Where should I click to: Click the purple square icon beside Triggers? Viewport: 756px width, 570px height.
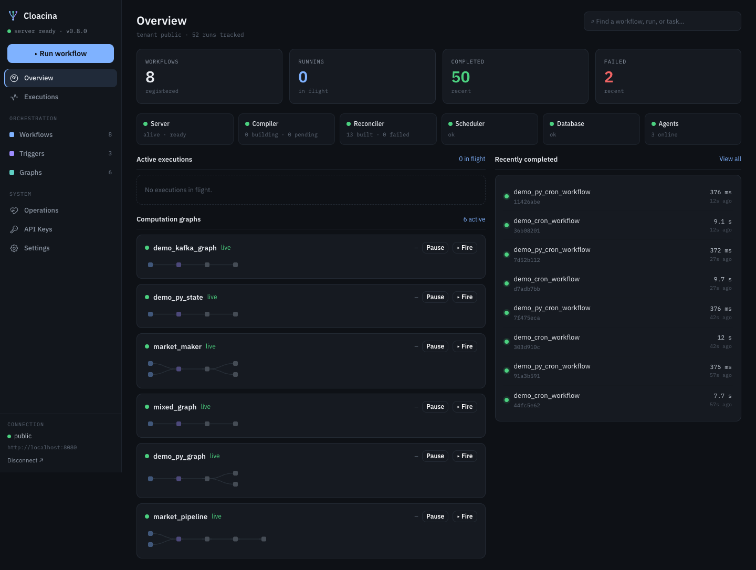tap(12, 154)
